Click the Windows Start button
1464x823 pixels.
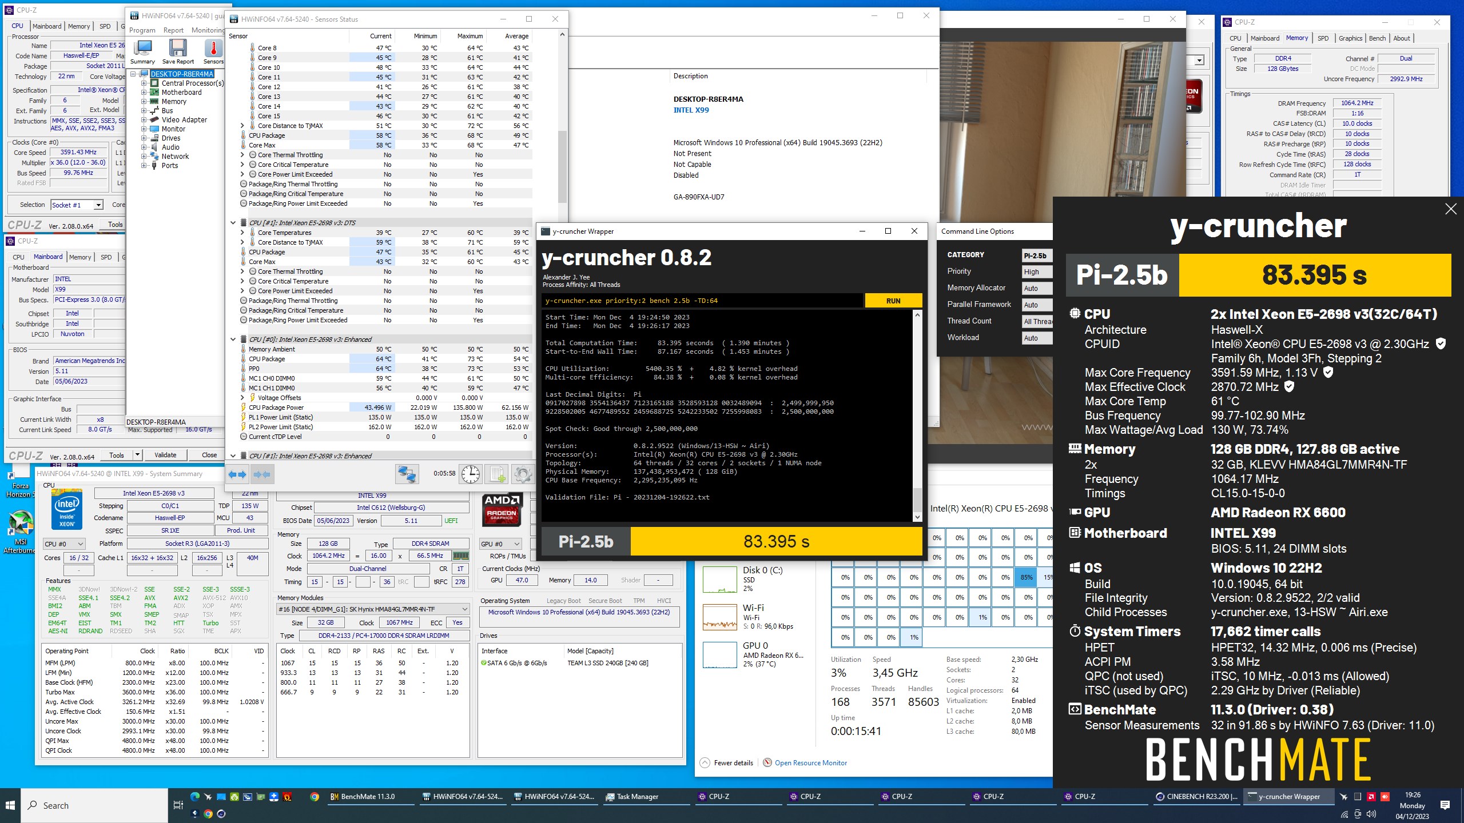tap(10, 805)
